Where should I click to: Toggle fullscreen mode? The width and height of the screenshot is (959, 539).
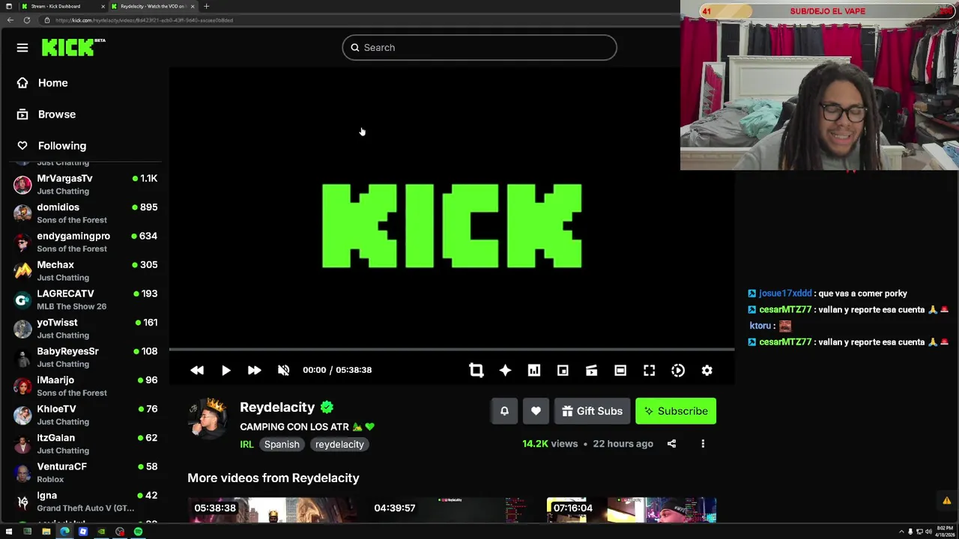point(649,370)
